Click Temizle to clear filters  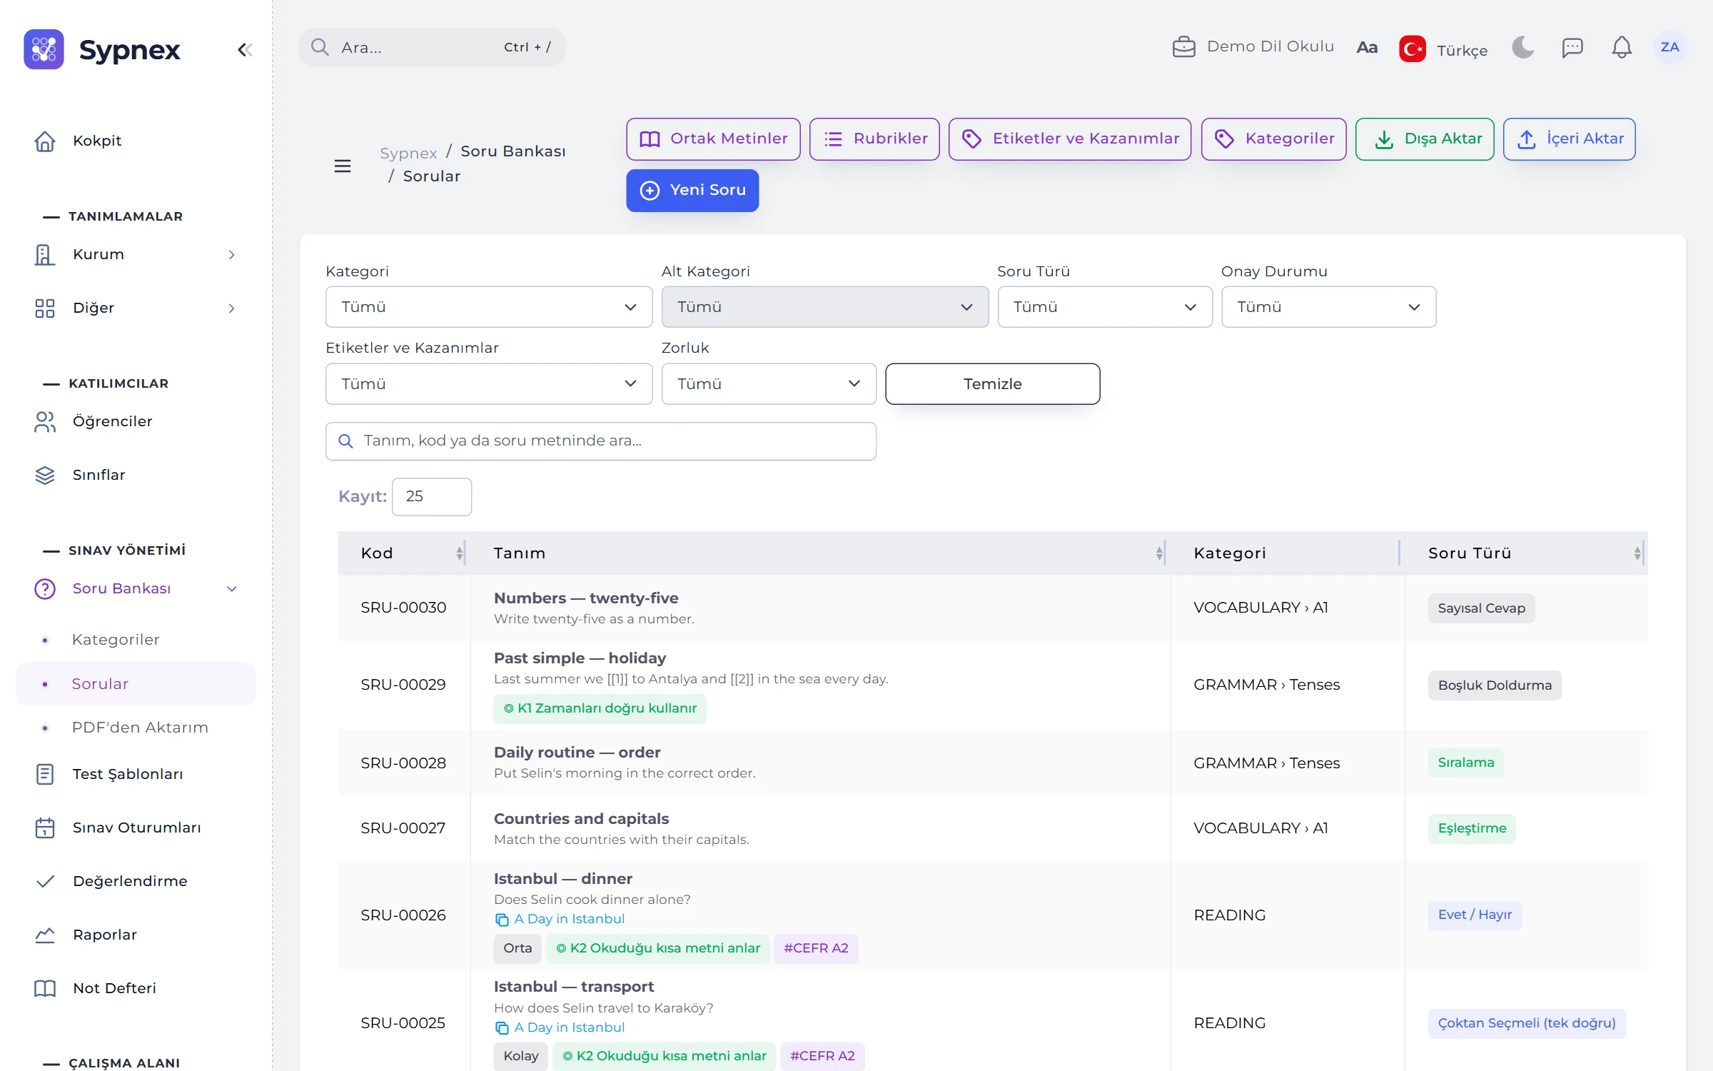[993, 384]
